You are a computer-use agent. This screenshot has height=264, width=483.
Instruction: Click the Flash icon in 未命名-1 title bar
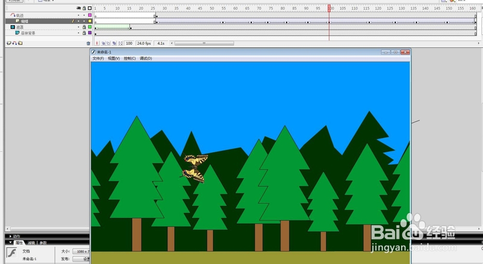click(93, 52)
